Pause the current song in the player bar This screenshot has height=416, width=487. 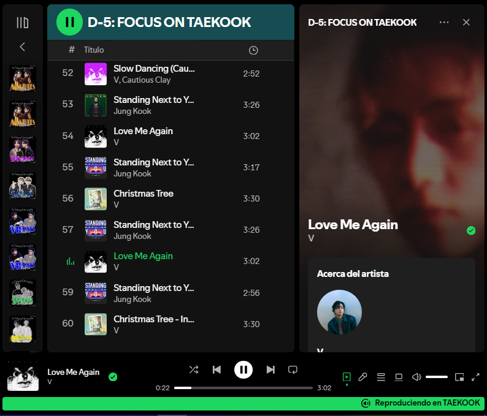pyautogui.click(x=243, y=369)
